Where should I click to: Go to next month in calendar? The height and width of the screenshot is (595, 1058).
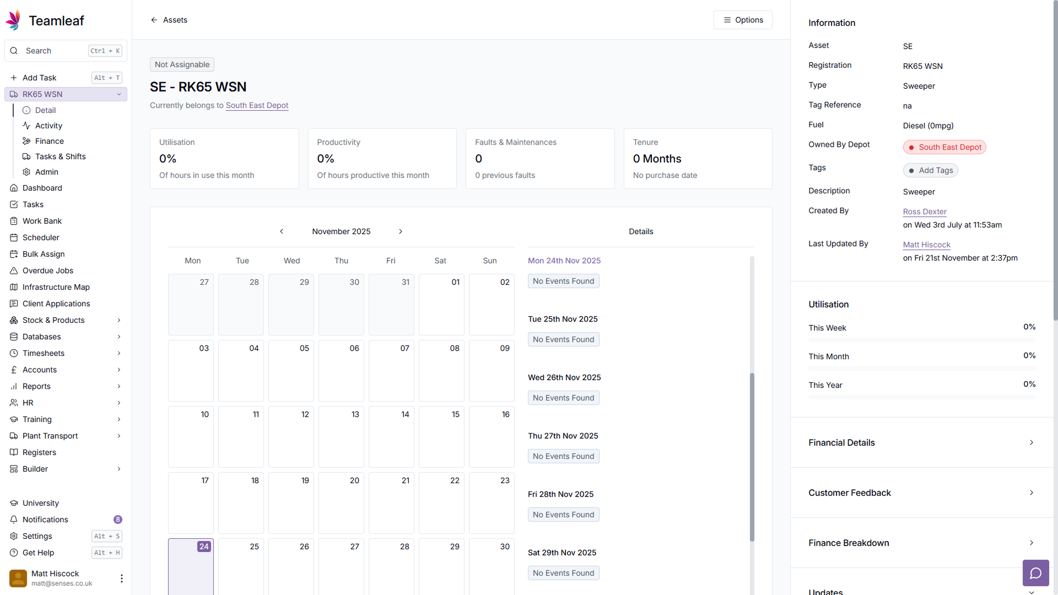click(401, 231)
